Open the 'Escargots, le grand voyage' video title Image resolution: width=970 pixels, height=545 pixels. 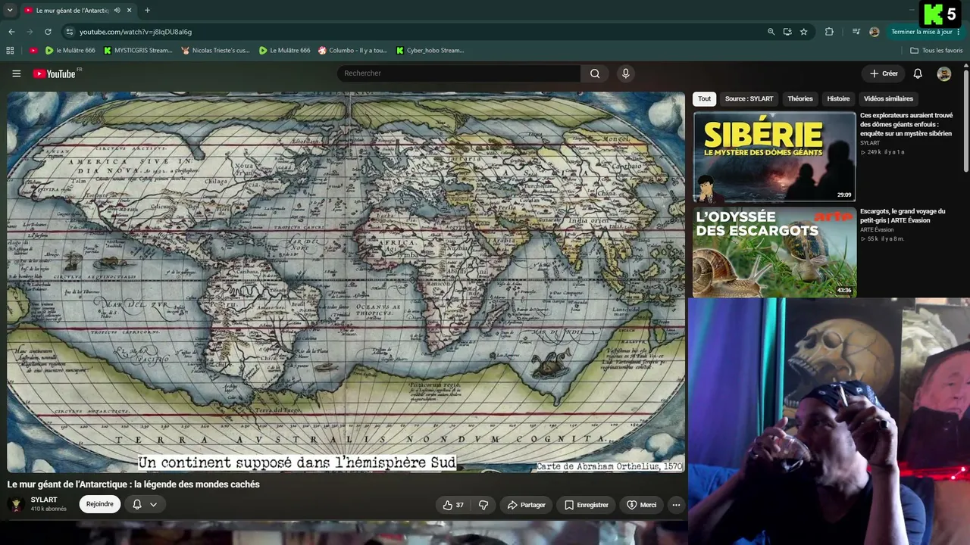click(x=903, y=216)
